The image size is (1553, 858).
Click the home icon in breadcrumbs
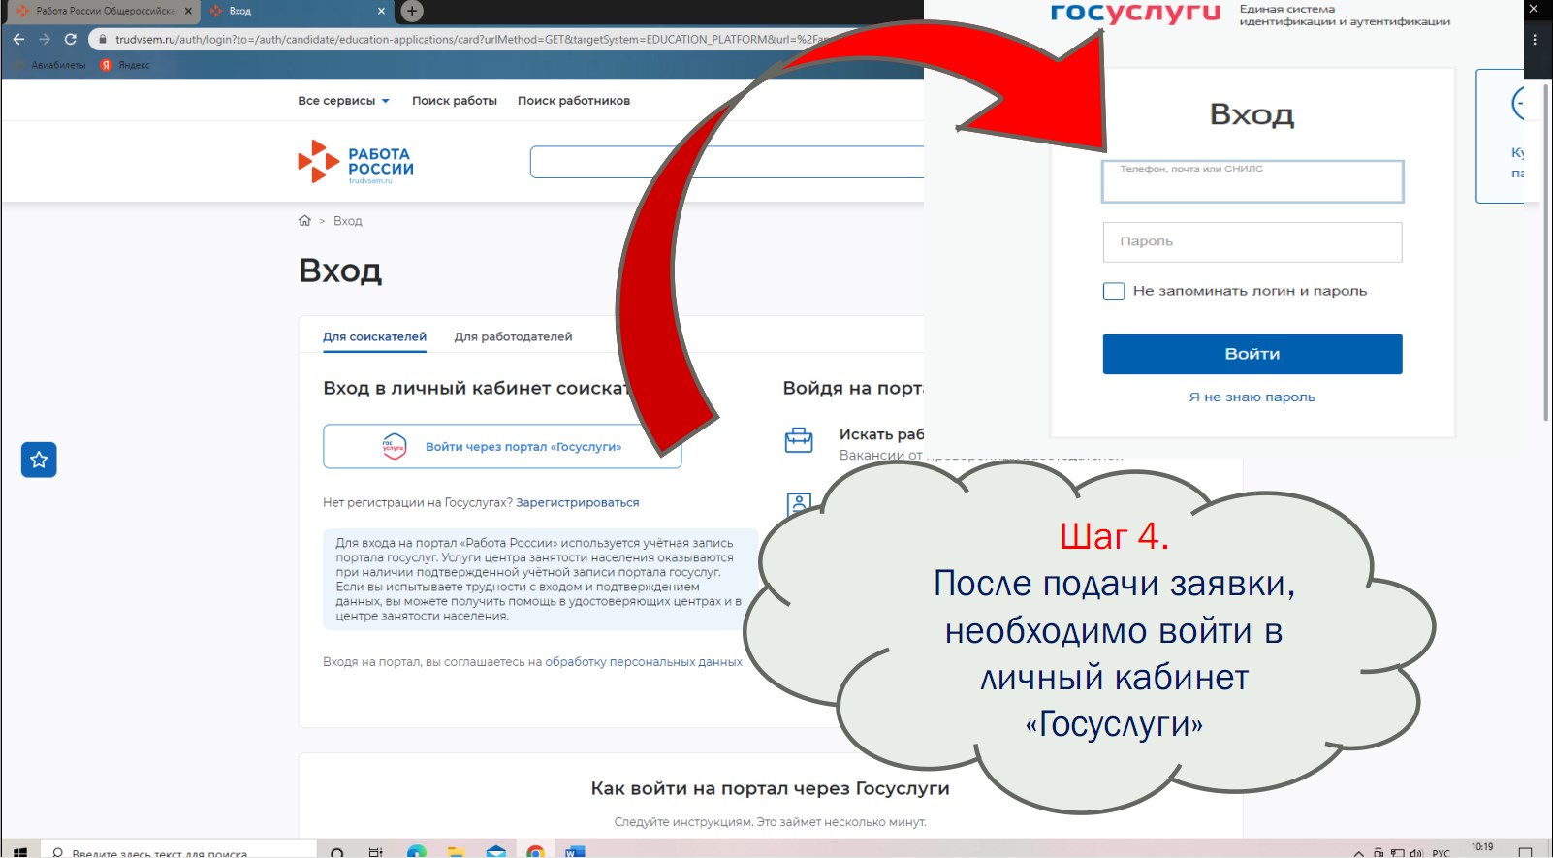pos(304,221)
